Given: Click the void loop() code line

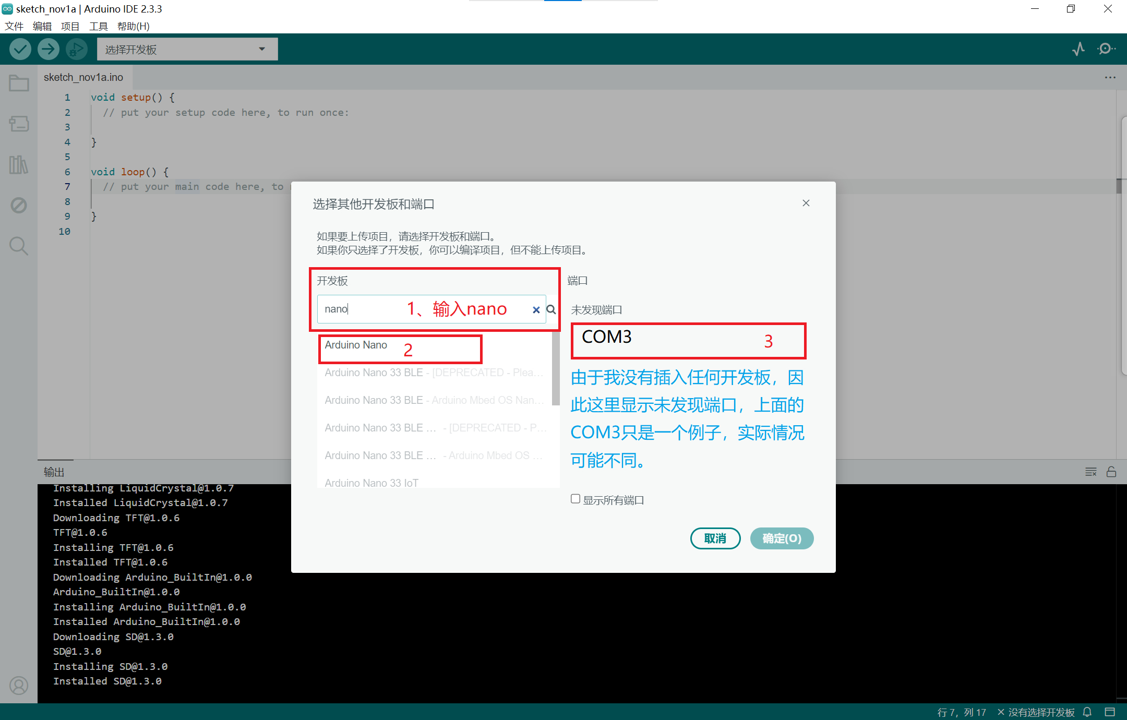Looking at the screenshot, I should point(130,172).
